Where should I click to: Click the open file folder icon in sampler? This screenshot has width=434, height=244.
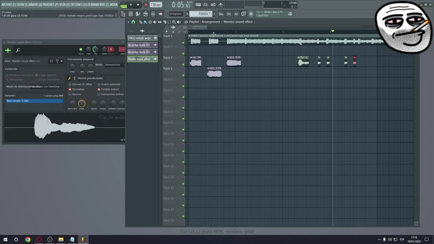point(51,61)
